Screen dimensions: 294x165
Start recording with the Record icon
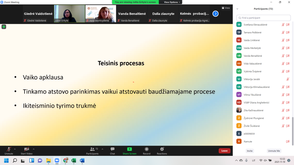[146, 149]
